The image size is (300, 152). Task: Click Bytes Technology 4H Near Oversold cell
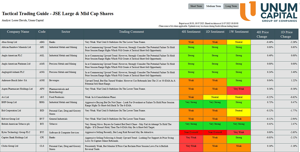191,132
